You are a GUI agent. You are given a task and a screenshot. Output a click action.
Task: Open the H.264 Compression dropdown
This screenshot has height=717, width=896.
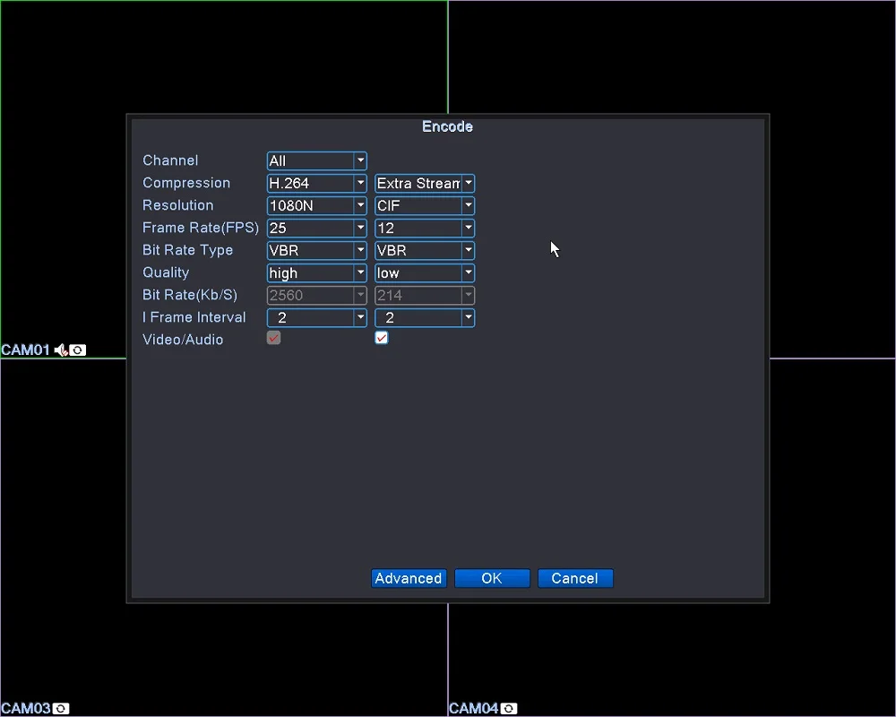point(316,183)
